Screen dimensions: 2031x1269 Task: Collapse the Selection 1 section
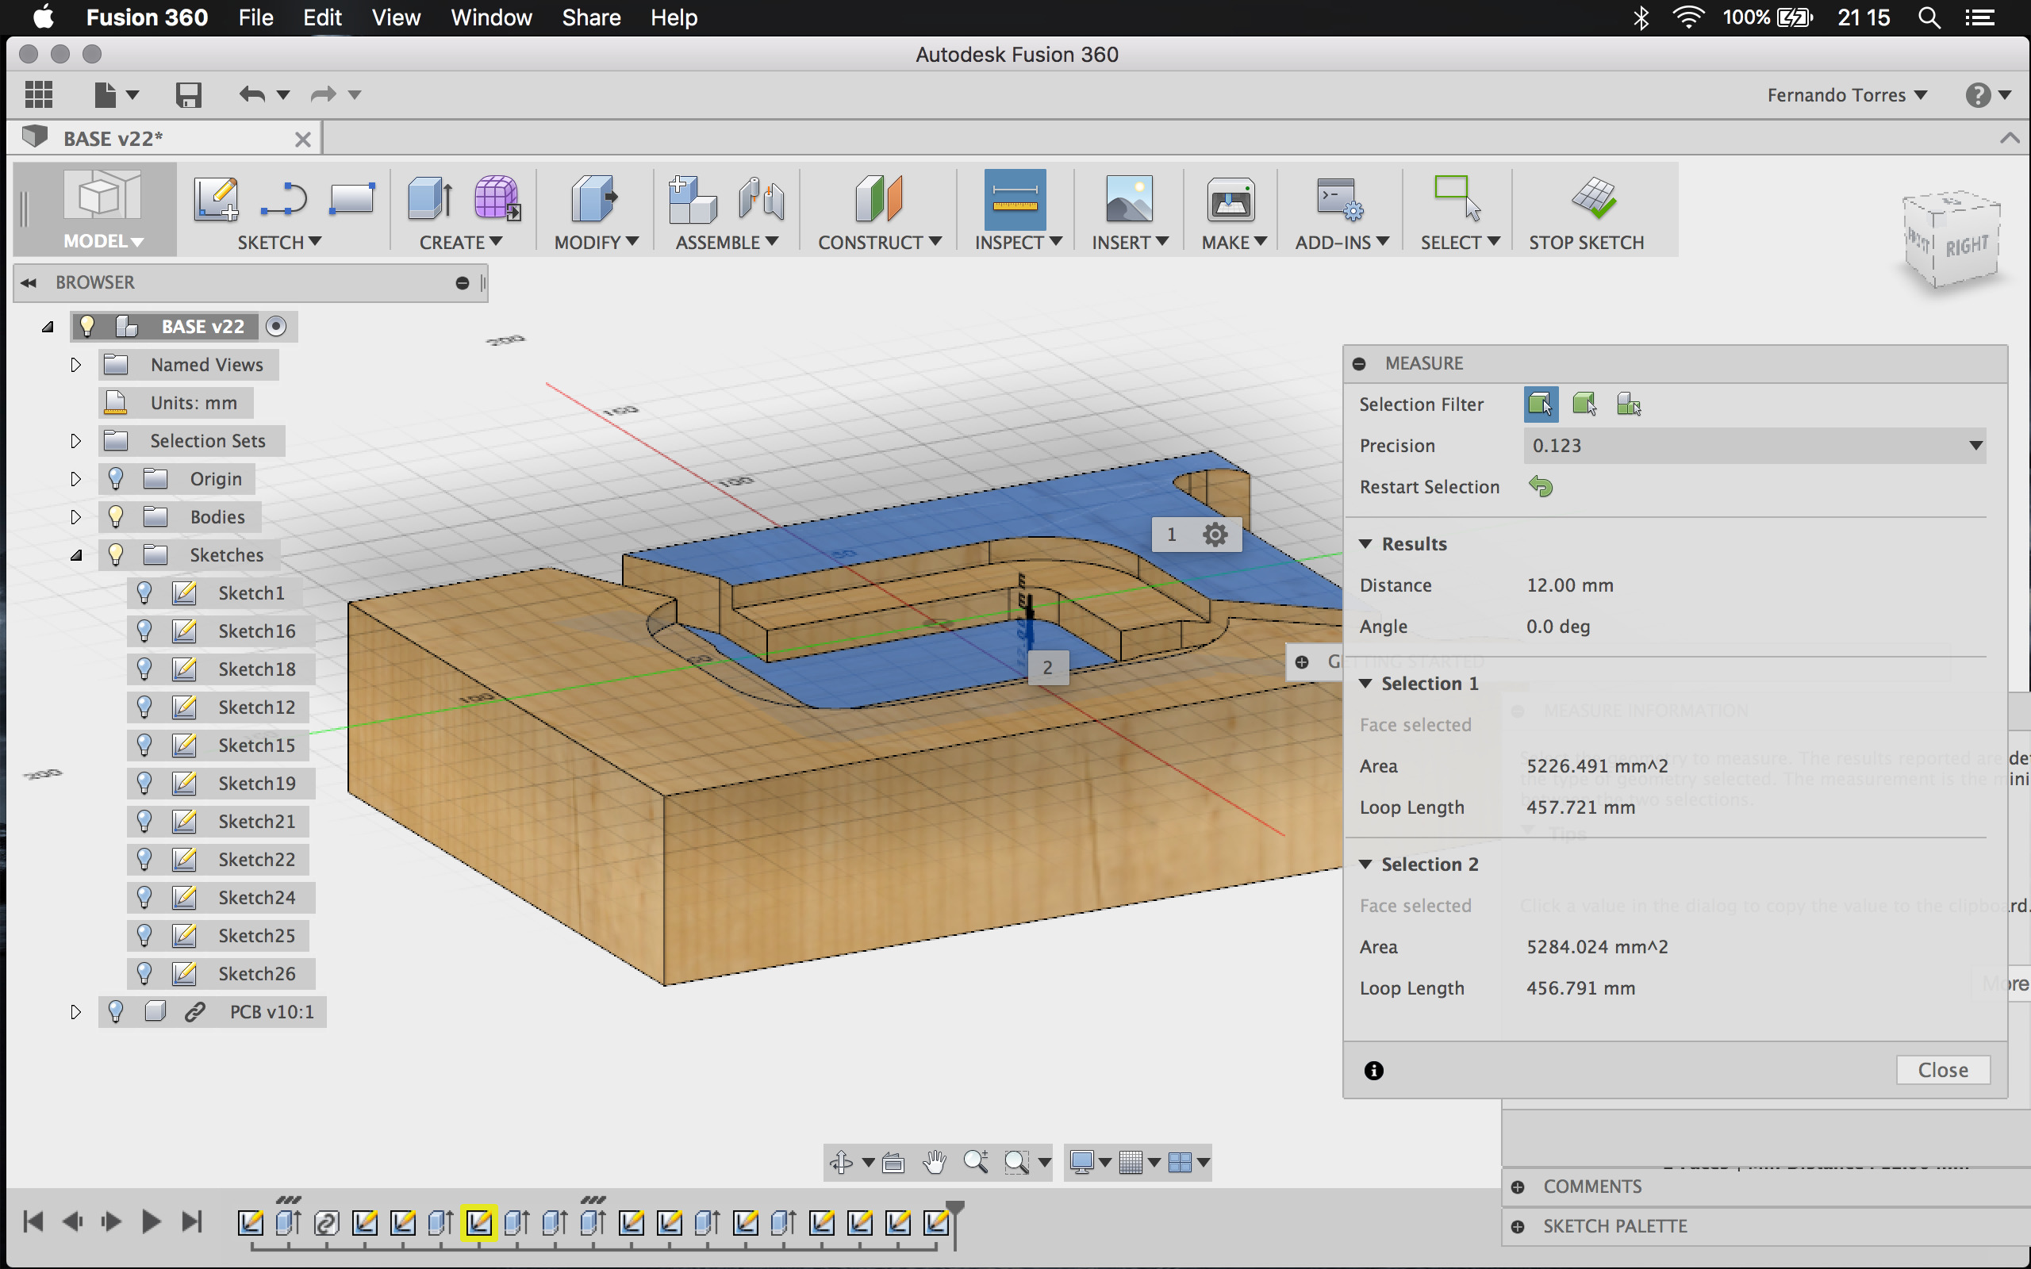(1365, 684)
